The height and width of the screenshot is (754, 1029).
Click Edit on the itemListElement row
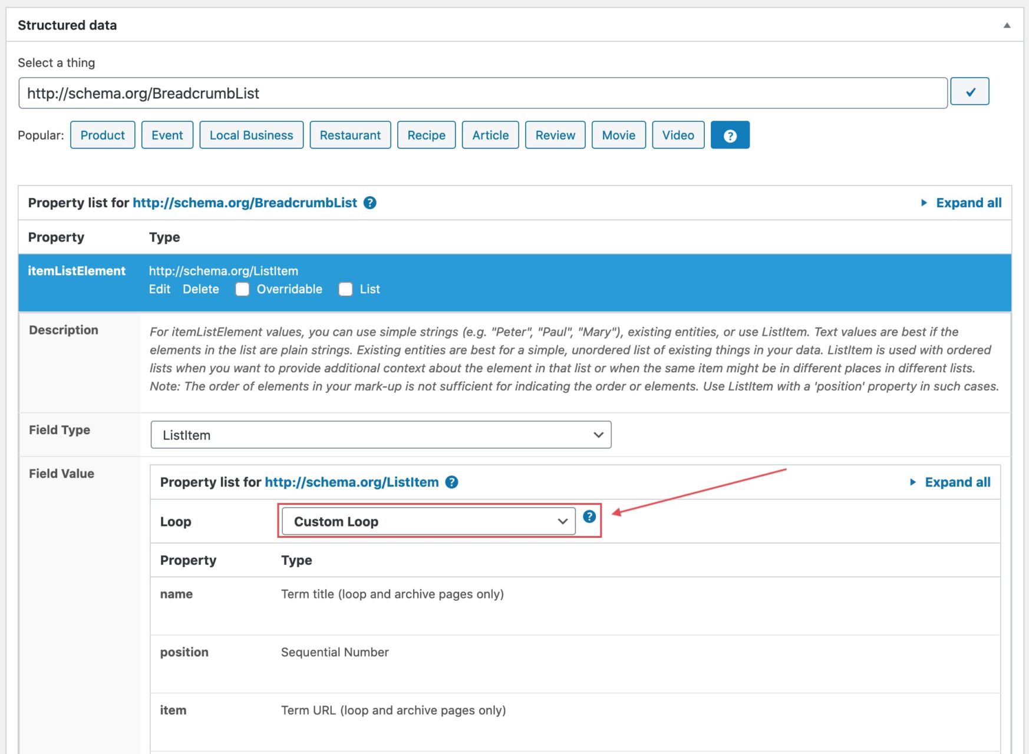coord(159,289)
